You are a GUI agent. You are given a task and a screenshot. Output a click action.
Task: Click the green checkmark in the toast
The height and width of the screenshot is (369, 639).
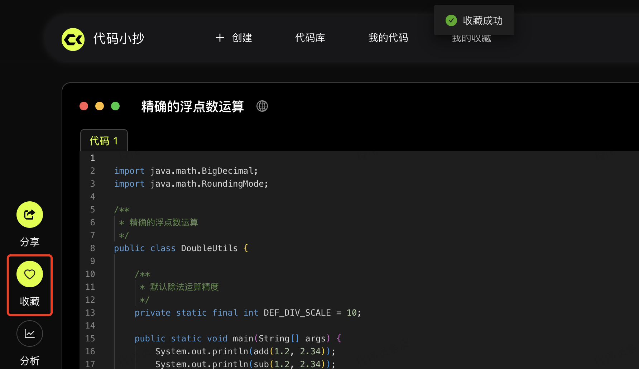click(x=451, y=20)
